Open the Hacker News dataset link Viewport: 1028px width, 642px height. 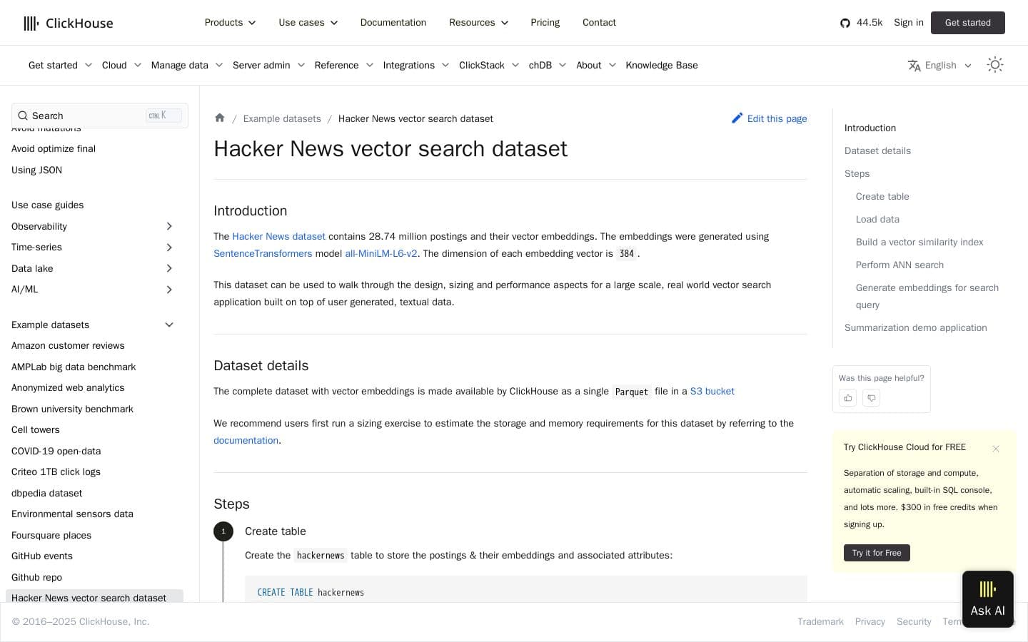[x=278, y=236]
